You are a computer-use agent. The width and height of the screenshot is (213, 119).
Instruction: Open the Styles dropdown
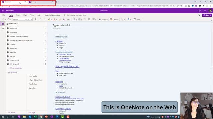pos(103,19)
